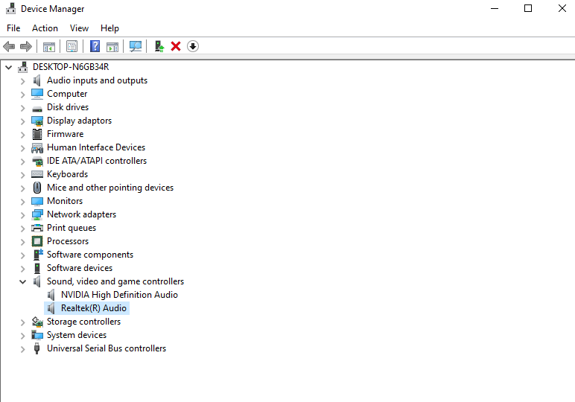Click the Disable device down-arrow icon
575x402 pixels.
click(x=193, y=47)
